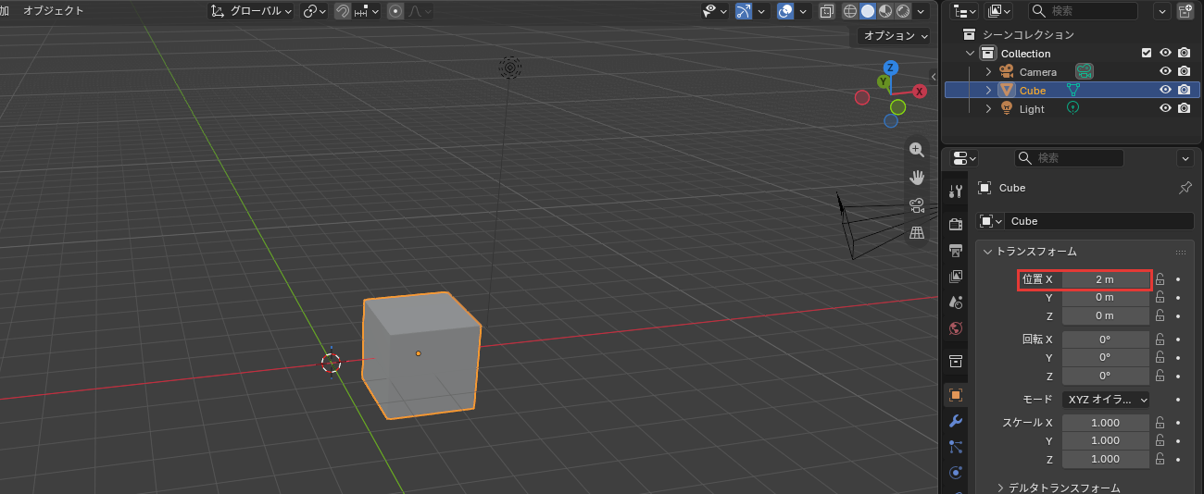Open the オブジェクト menu

53,11
